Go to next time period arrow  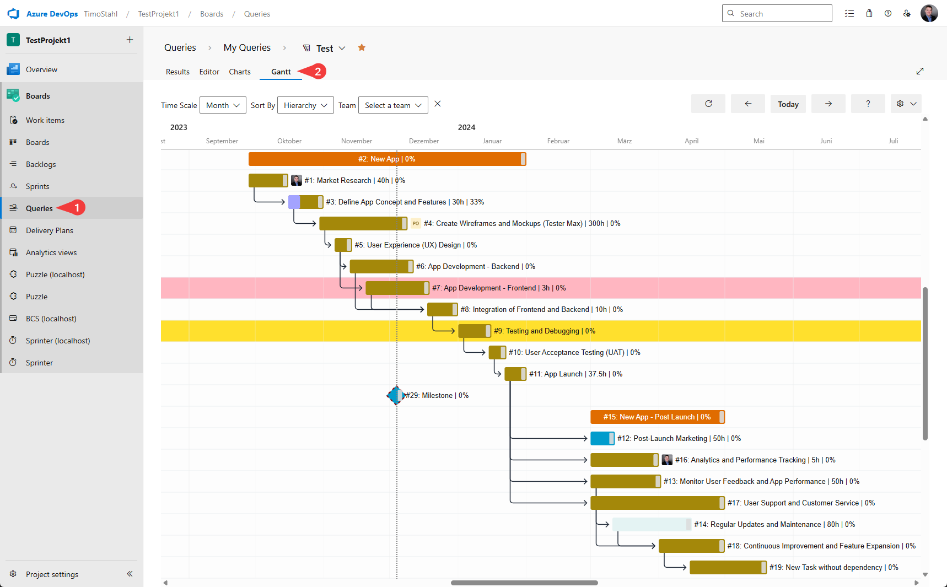(x=828, y=104)
